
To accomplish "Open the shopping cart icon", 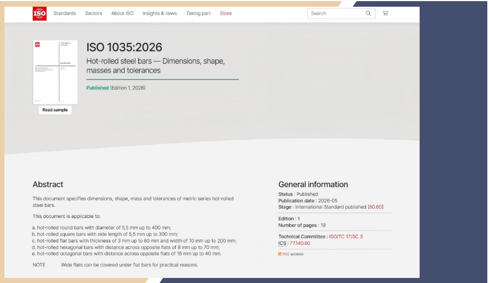I will coord(385,13).
